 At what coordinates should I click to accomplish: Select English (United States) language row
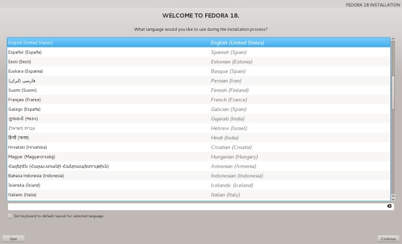tap(199, 43)
